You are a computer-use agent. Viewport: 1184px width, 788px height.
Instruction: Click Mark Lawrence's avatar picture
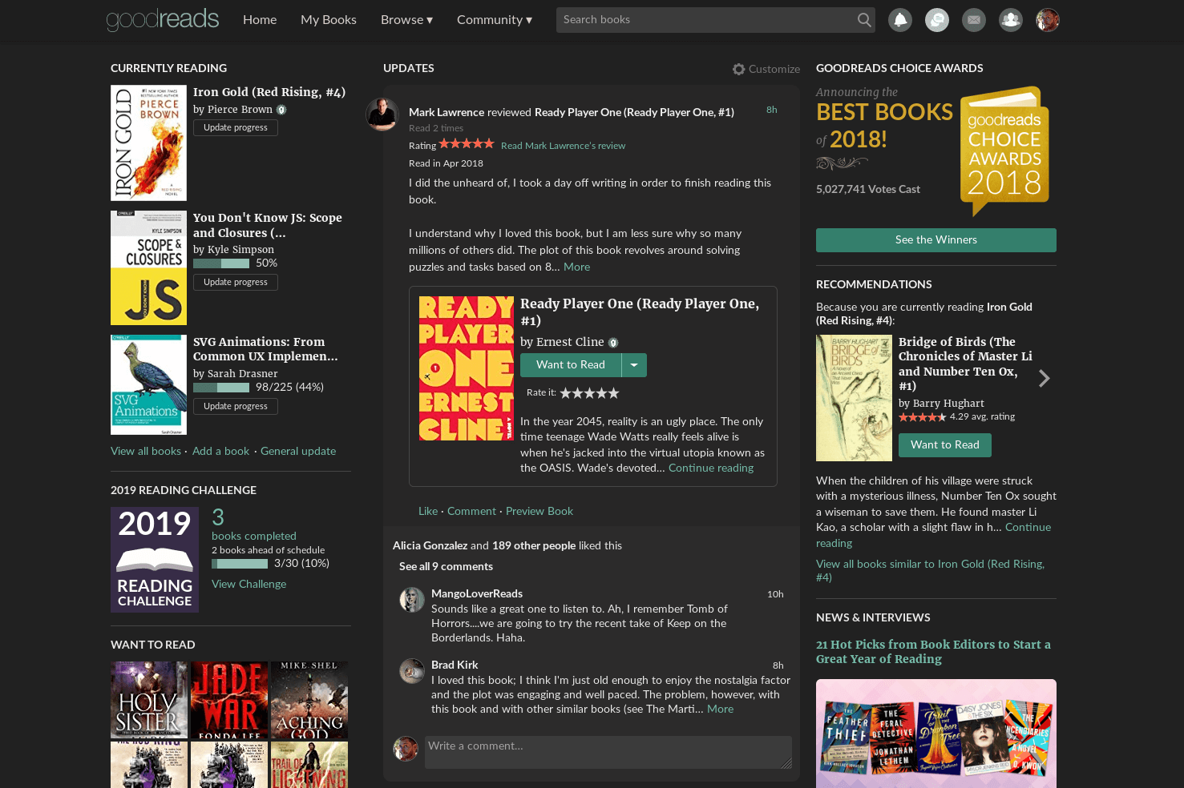coord(382,115)
